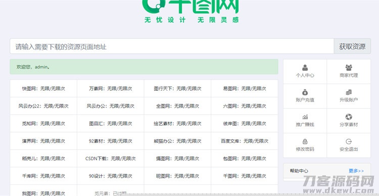Click the 彼岸图 quota cell
379x196 pixels.
click(x=245, y=123)
